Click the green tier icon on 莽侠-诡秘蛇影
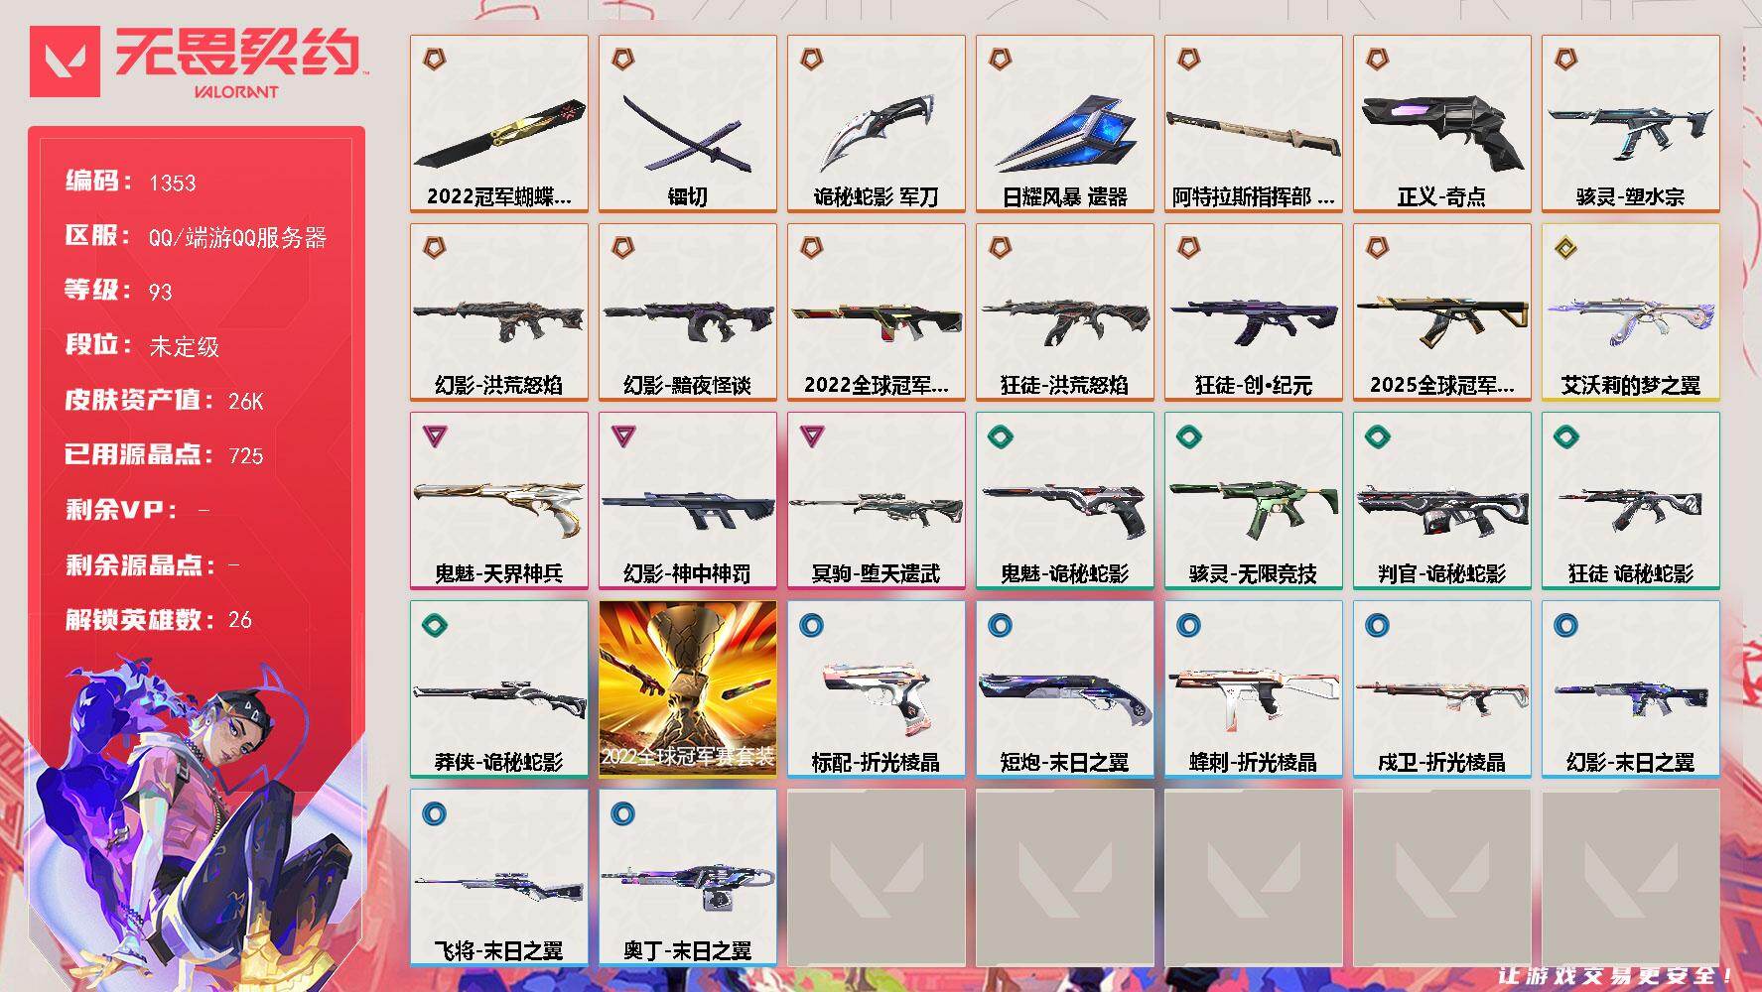 click(x=435, y=625)
